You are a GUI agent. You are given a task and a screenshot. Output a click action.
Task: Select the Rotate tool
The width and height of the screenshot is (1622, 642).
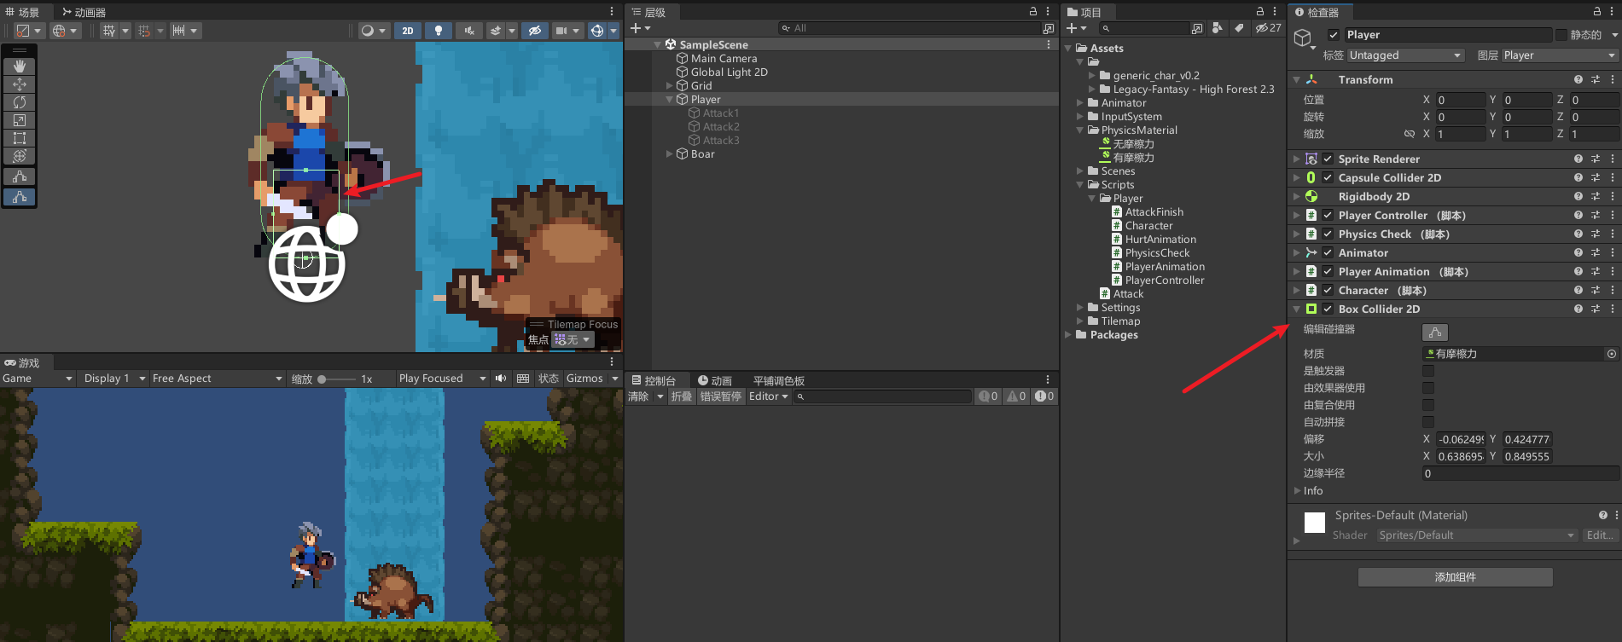tap(20, 102)
